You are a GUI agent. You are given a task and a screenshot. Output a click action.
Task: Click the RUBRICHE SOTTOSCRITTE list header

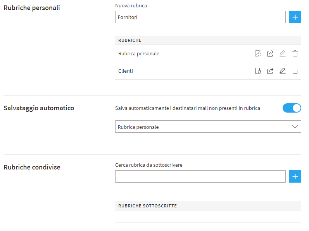point(147,206)
